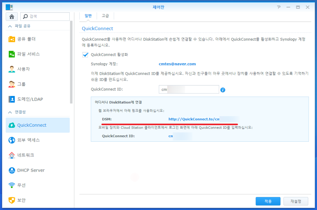This screenshot has height=210, width=317.
Task: Select the 네트워크 label text
Action: point(26,155)
